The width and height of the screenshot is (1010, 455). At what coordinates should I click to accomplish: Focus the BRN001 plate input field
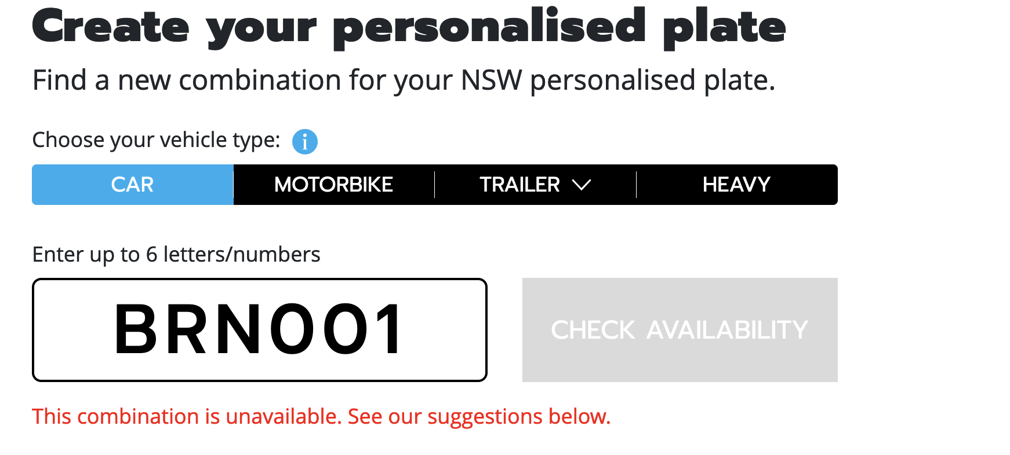pos(259,329)
